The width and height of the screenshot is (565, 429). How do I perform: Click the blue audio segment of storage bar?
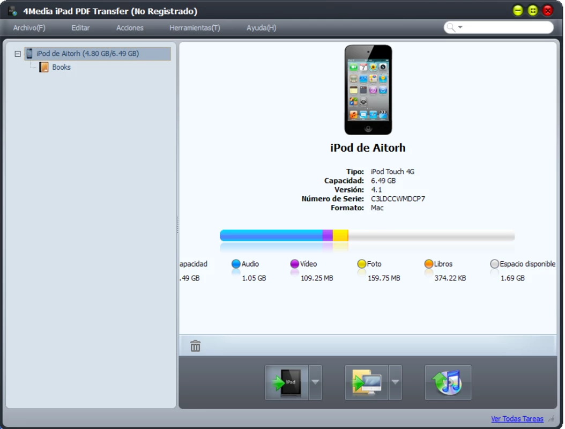pos(271,235)
